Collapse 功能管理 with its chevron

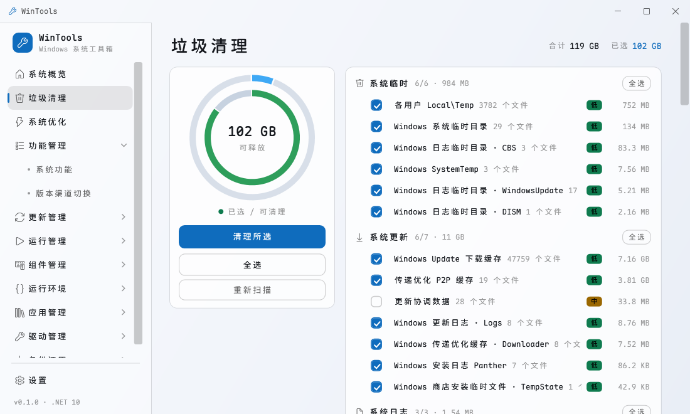click(x=124, y=145)
